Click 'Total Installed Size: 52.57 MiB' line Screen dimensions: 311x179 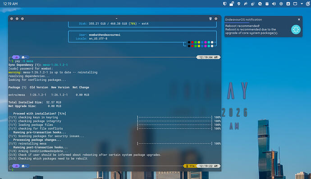pos(35,103)
